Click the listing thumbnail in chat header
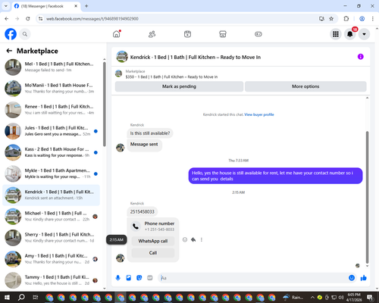Screen dimensions: 379x303 pos(122,57)
